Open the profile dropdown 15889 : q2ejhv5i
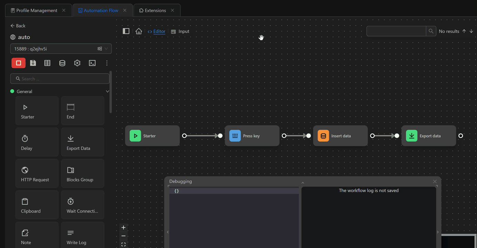This screenshot has width=477, height=248. (x=61, y=49)
